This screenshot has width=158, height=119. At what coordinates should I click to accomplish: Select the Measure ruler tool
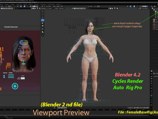[x=43, y=32]
